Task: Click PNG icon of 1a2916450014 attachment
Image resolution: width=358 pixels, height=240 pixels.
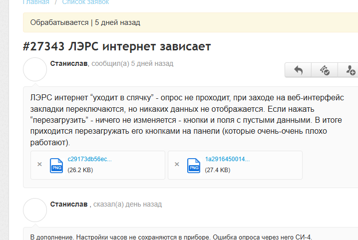Action: coord(194,165)
